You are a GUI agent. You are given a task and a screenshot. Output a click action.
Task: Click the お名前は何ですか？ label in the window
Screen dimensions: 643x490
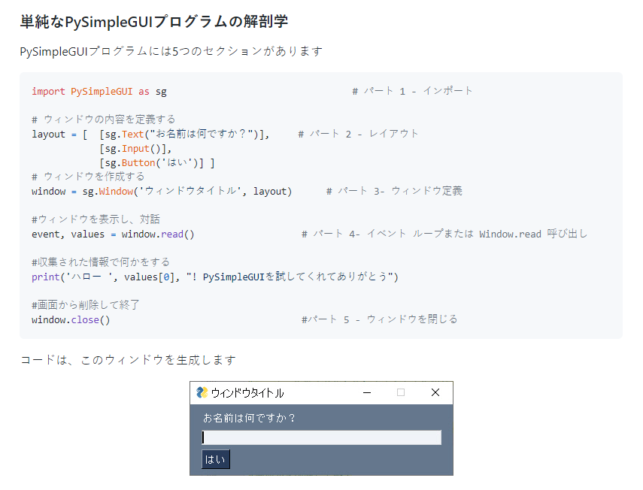tap(250, 418)
